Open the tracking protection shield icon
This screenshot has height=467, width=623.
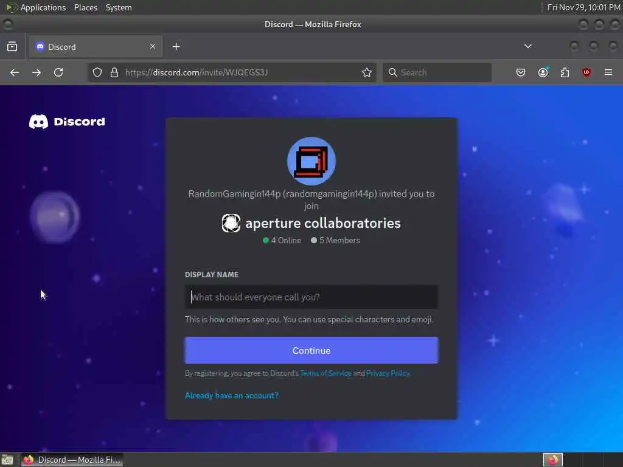97,72
